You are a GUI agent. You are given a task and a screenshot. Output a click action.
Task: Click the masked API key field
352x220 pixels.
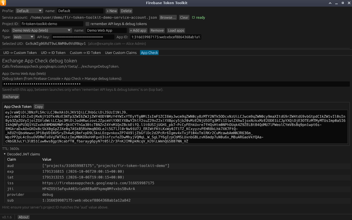click(x=83, y=37)
